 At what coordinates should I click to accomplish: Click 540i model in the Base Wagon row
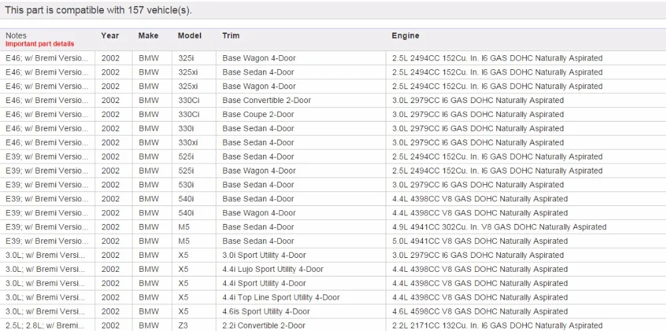click(186, 213)
